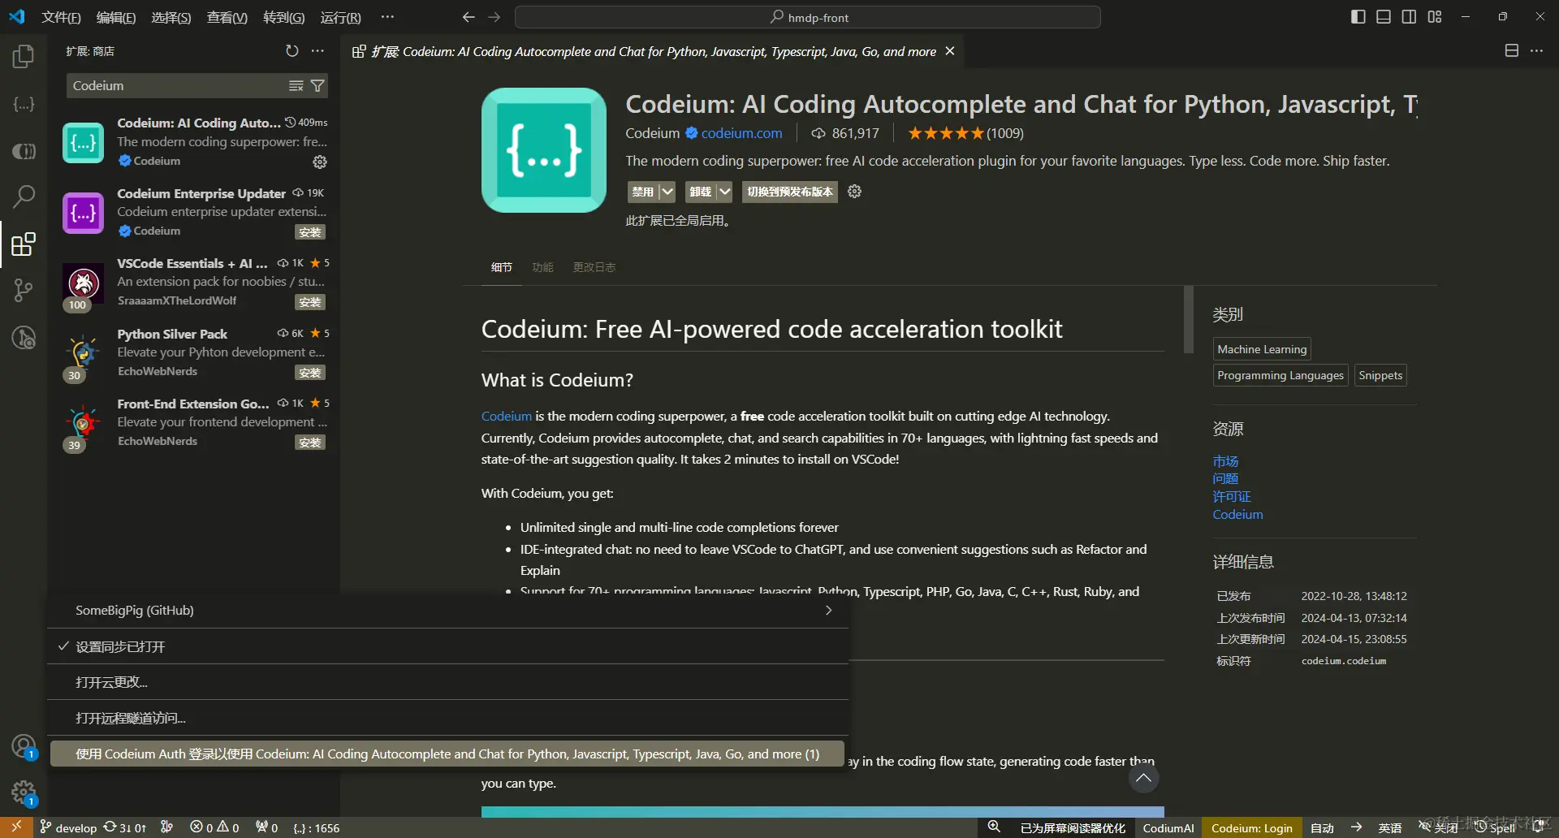1559x838 pixels.
Task: Open the 运行(R) menu
Action: (340, 17)
